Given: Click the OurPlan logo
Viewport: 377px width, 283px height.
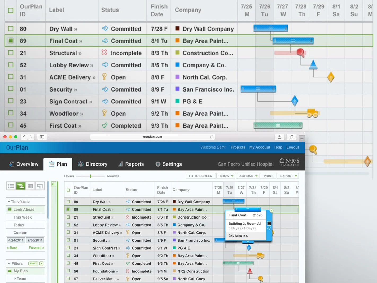Looking at the screenshot, I should tap(17, 147).
